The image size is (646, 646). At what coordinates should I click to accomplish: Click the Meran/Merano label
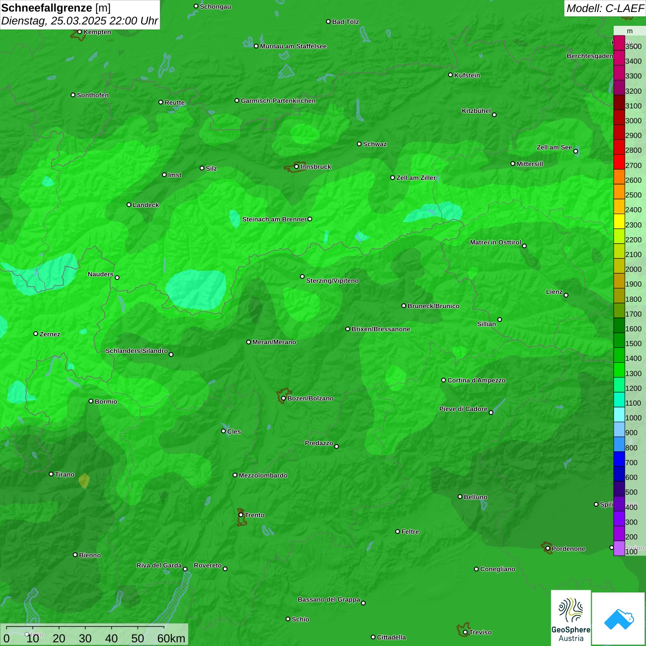(274, 342)
